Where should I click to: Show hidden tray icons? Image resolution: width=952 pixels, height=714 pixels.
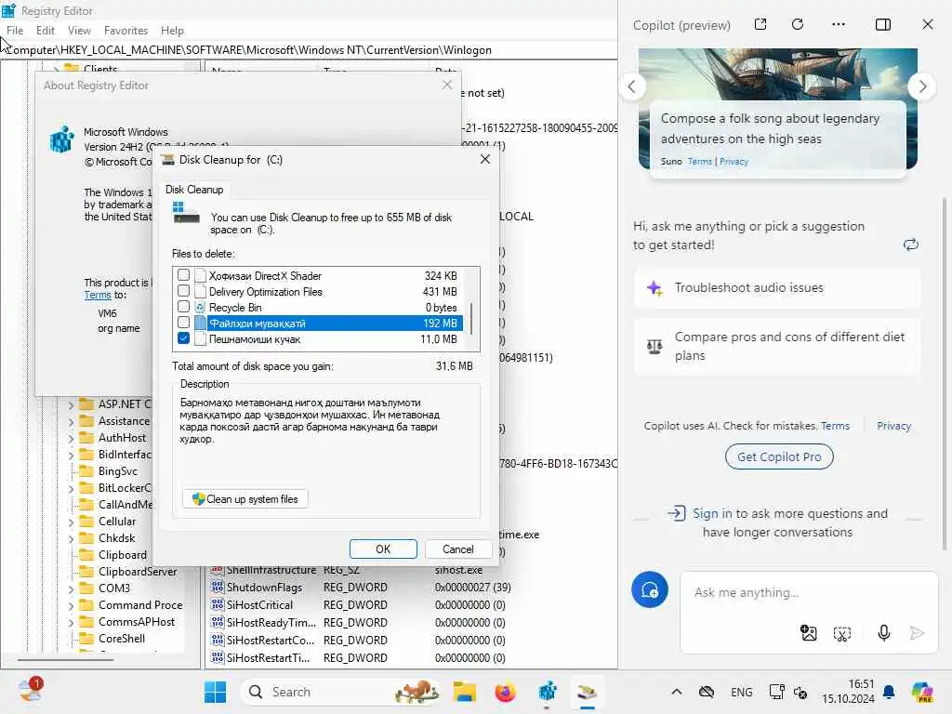pos(677,692)
